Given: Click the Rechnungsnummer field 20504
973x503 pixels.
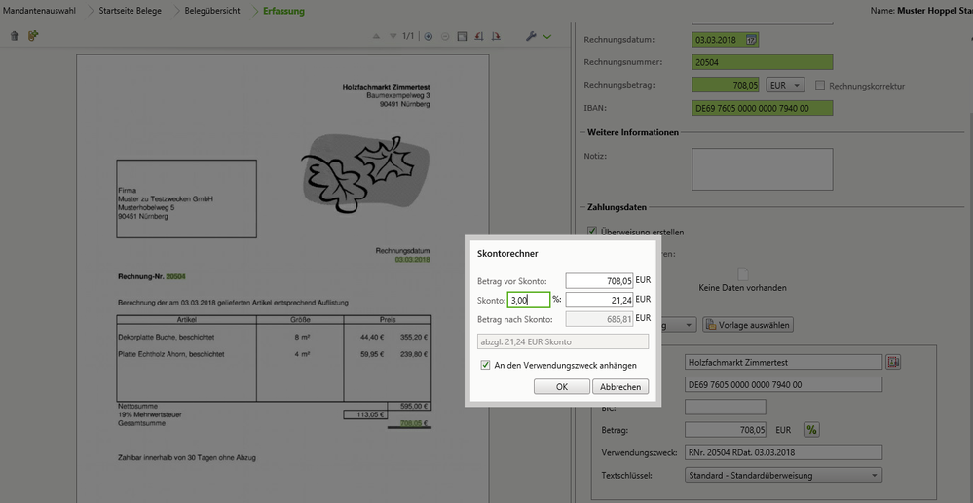Looking at the screenshot, I should [762, 62].
